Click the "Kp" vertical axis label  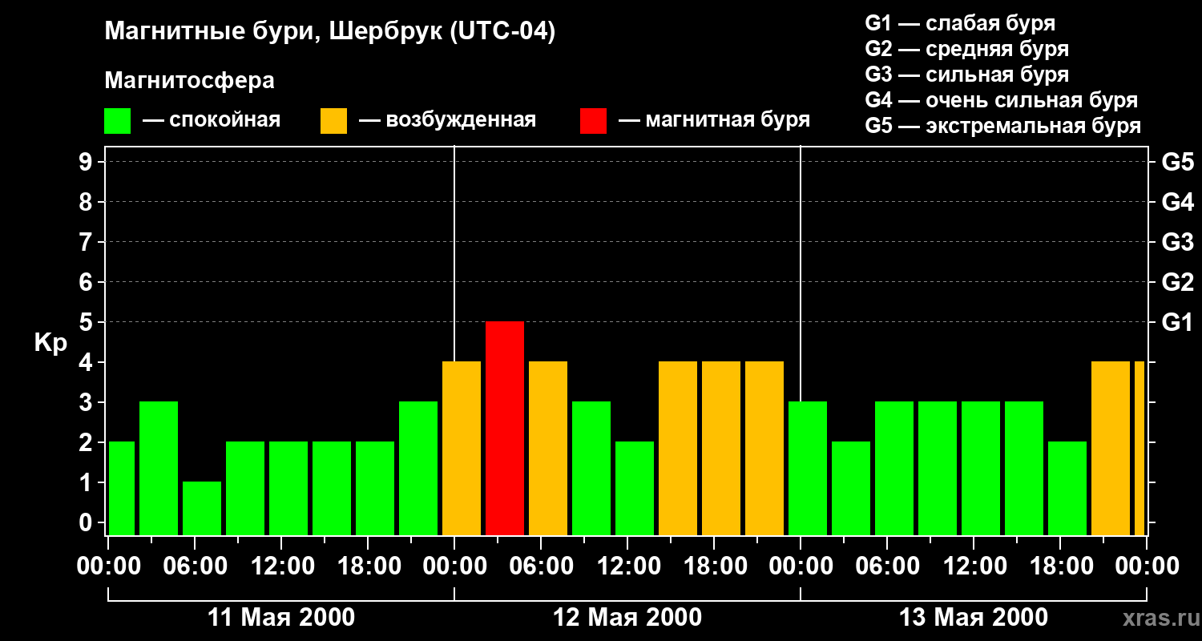[x=50, y=343]
